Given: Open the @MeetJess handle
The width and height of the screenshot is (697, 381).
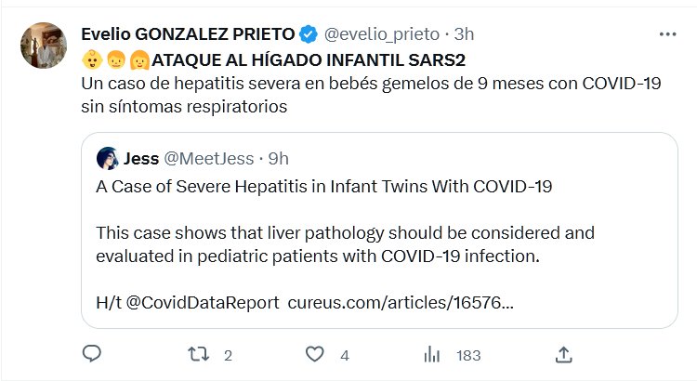Looking at the screenshot, I should tap(208, 157).
